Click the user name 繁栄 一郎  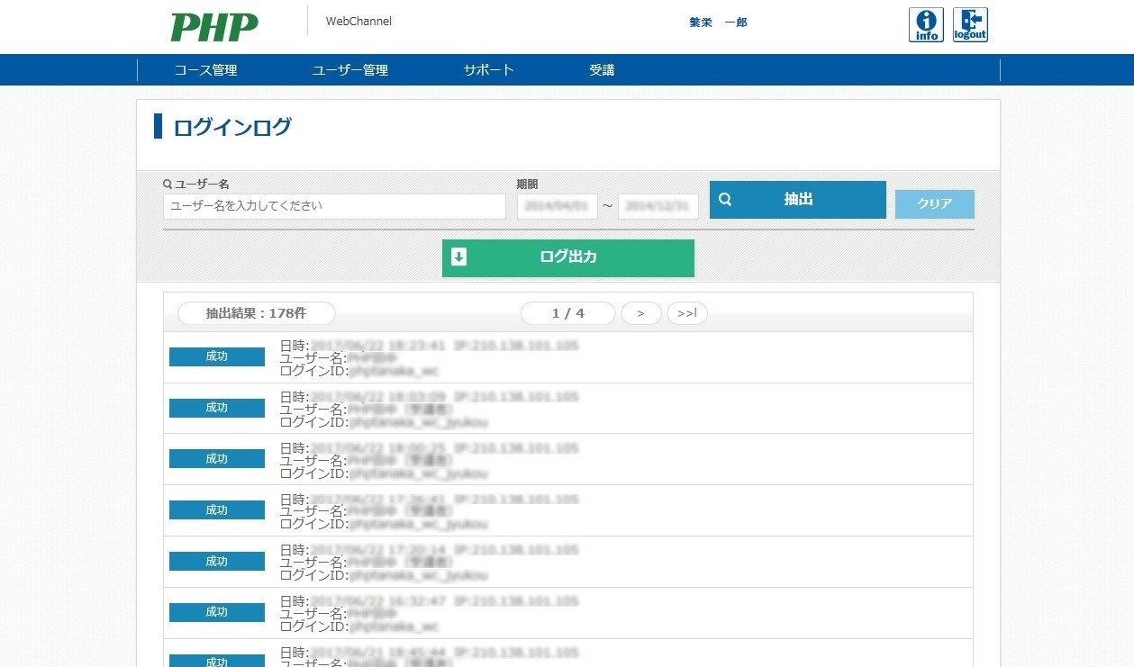click(719, 23)
